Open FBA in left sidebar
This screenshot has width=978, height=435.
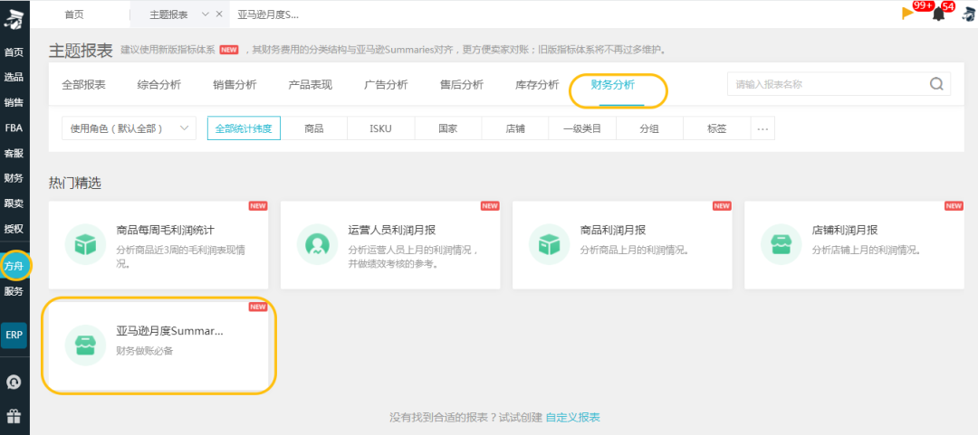[x=14, y=128]
